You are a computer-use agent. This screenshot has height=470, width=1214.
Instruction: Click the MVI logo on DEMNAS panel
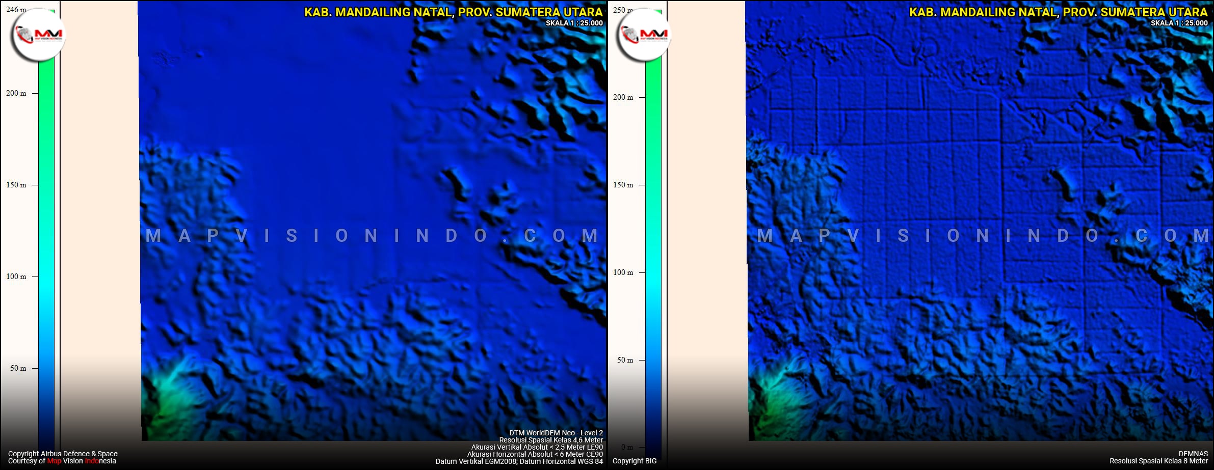(644, 35)
